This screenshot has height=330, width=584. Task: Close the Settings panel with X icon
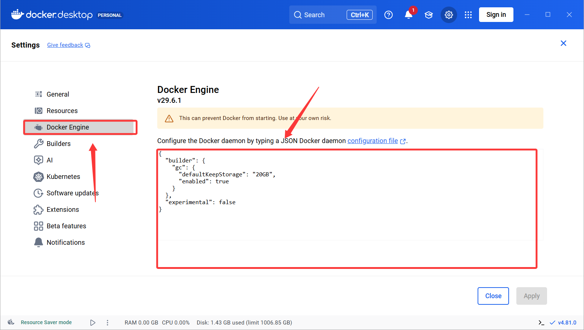564,43
